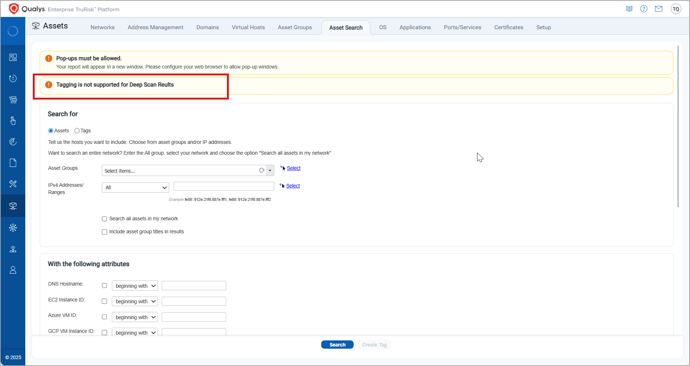This screenshot has height=366, width=690.
Task: Expand the Asset Groups select items dropdown
Action: (270, 171)
